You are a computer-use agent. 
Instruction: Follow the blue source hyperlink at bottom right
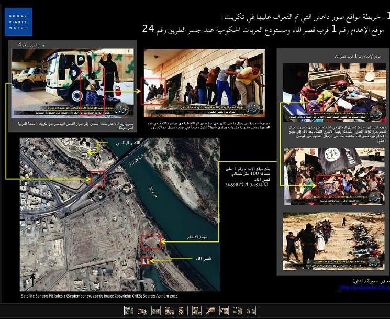[x=364, y=288]
